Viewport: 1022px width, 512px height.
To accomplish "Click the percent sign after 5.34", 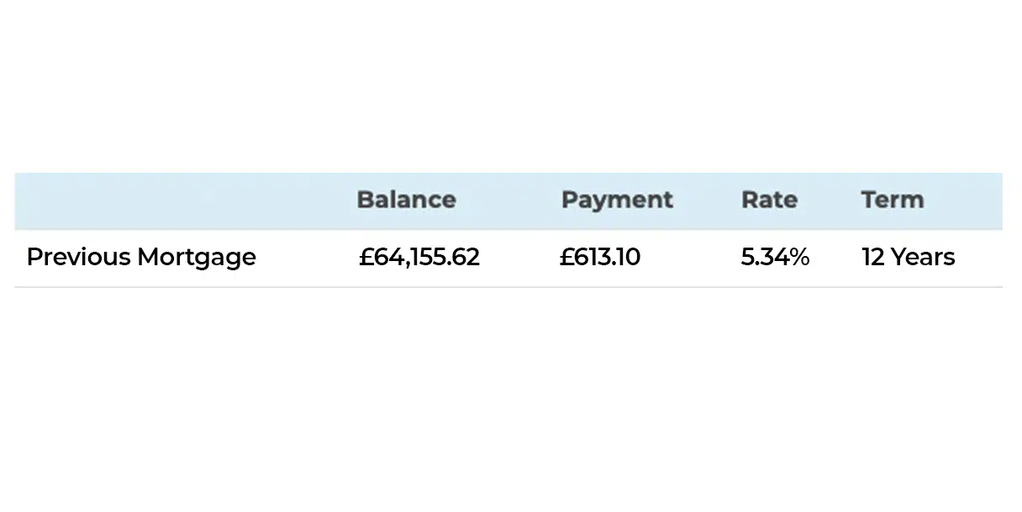I will [799, 257].
